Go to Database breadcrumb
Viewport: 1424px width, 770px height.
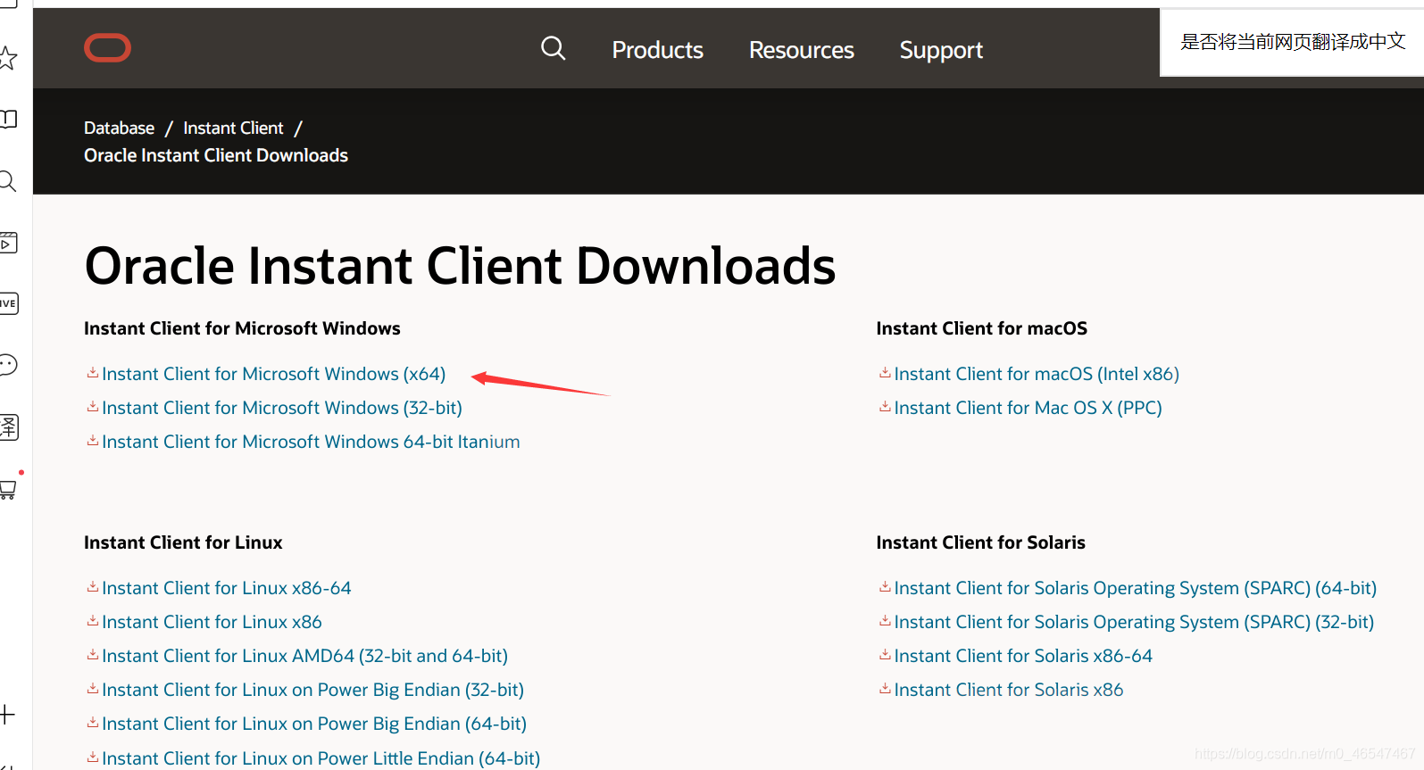click(x=119, y=128)
